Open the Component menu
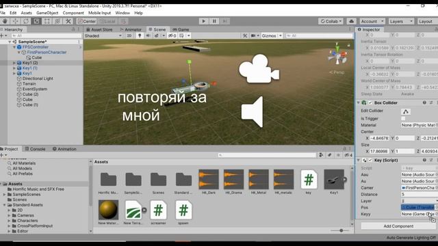The width and height of the screenshot is (438, 246). [x=73, y=13]
